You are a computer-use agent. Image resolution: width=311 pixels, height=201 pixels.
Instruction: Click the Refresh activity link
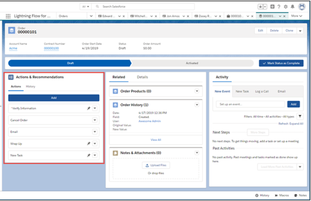[x=283, y=123]
